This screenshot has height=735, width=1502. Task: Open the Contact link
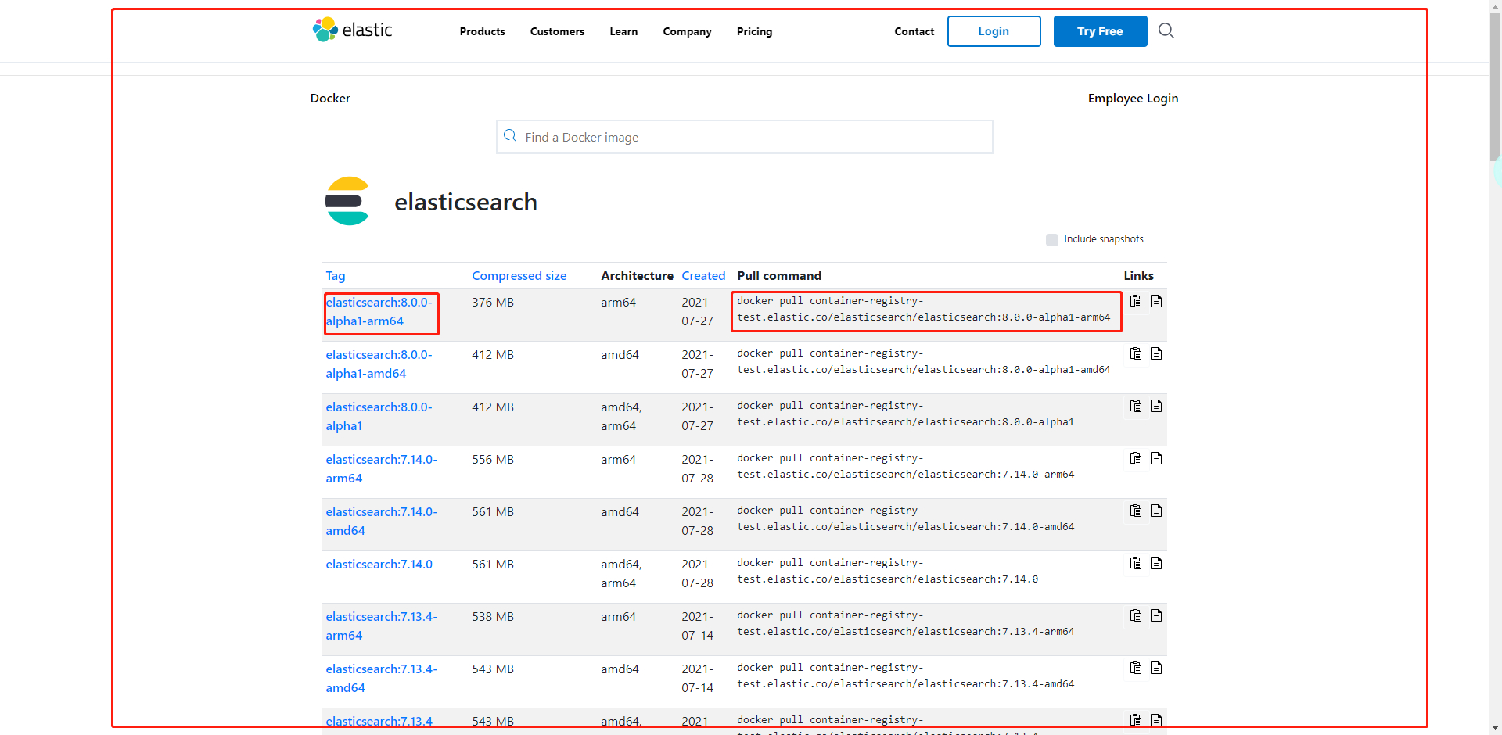pyautogui.click(x=914, y=31)
